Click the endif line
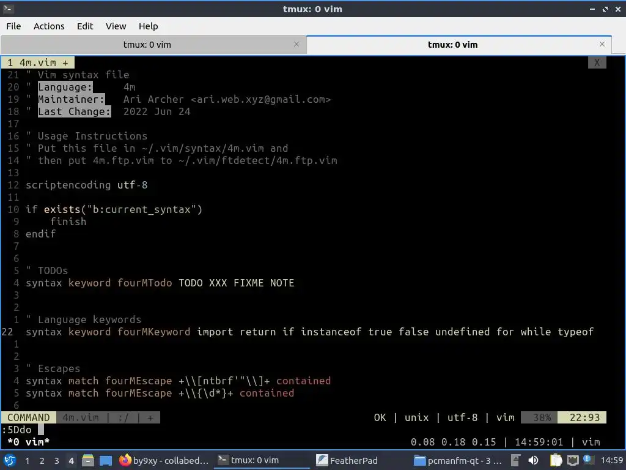The height and width of the screenshot is (470, 626). (41, 234)
